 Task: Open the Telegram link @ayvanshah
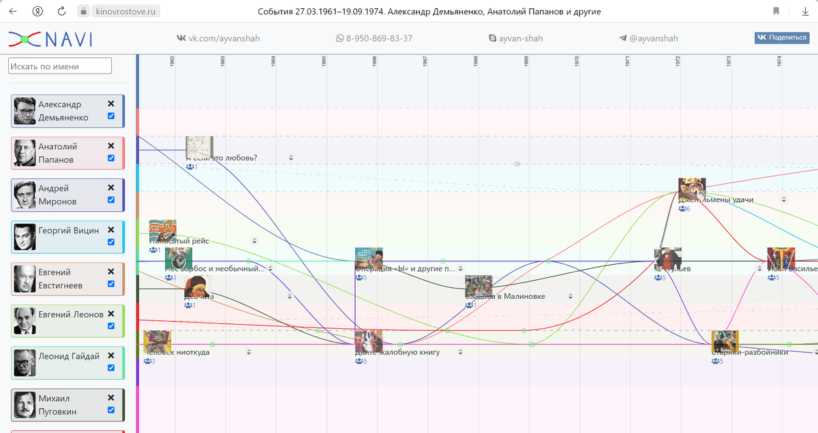pos(648,39)
